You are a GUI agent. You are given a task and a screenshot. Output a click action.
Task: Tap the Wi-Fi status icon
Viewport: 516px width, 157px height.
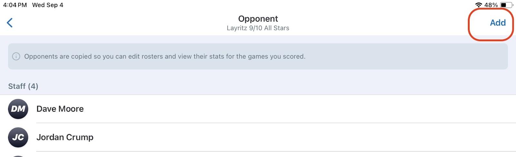[x=479, y=5]
